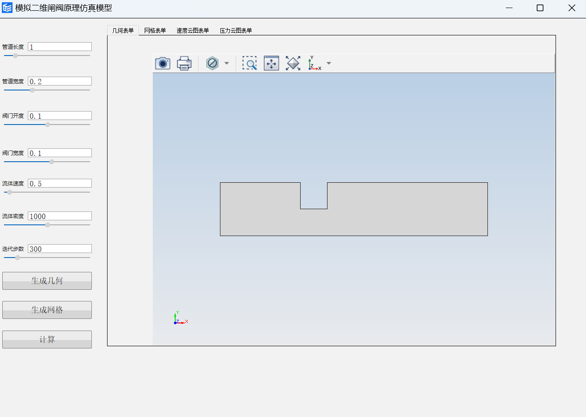Take a snapshot with the camera icon
Viewport: 586px width, 417px height.
(163, 63)
